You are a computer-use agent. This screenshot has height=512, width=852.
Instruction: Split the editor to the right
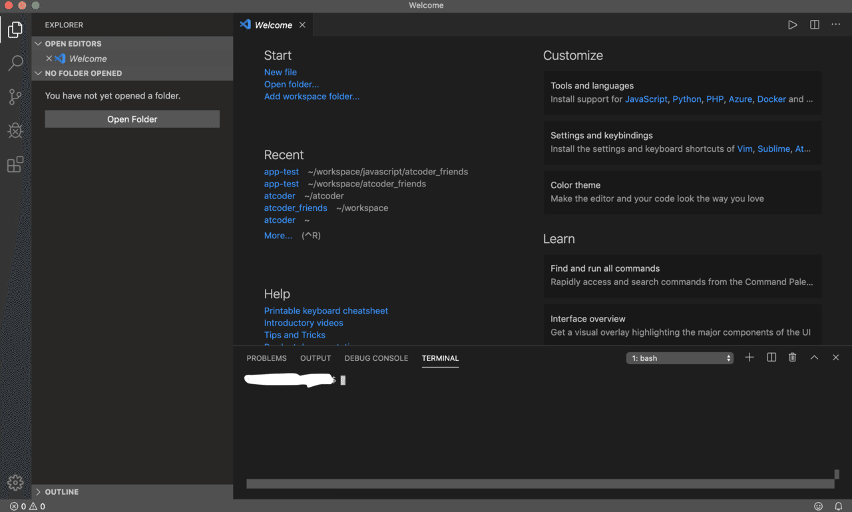click(x=814, y=25)
